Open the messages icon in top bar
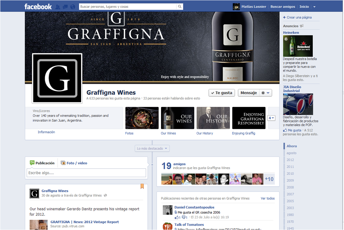This screenshot has width=344, height=230. [x=65, y=6]
